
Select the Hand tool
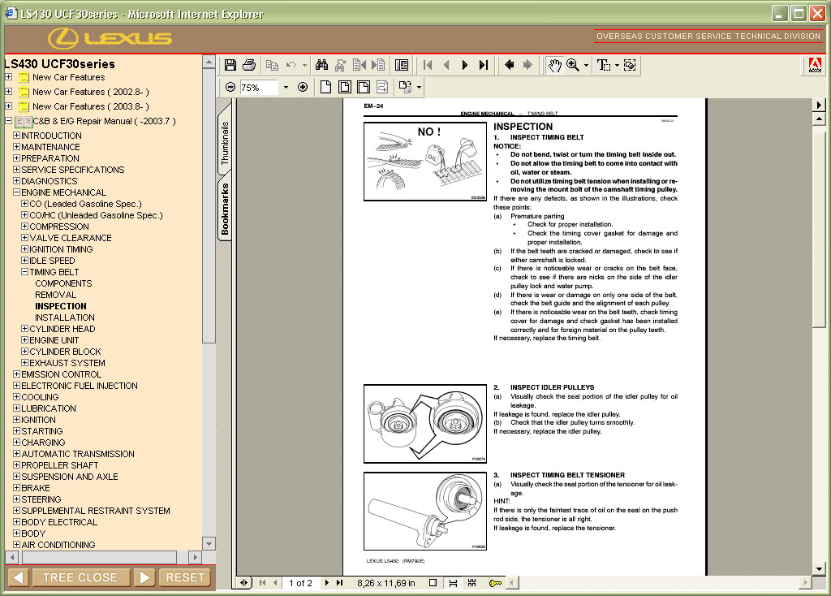(x=554, y=65)
